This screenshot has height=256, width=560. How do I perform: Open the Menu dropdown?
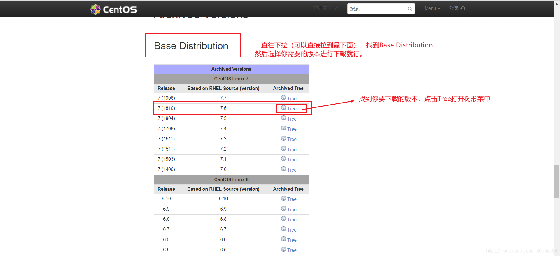coord(432,8)
